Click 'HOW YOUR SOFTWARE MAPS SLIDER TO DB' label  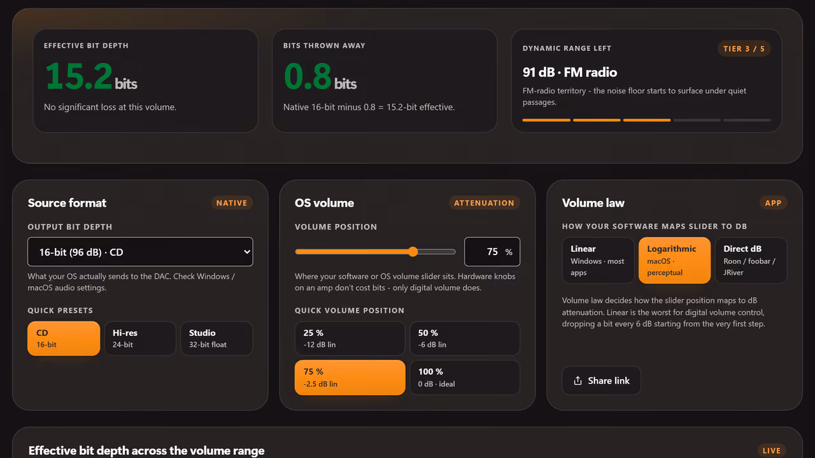click(655, 226)
